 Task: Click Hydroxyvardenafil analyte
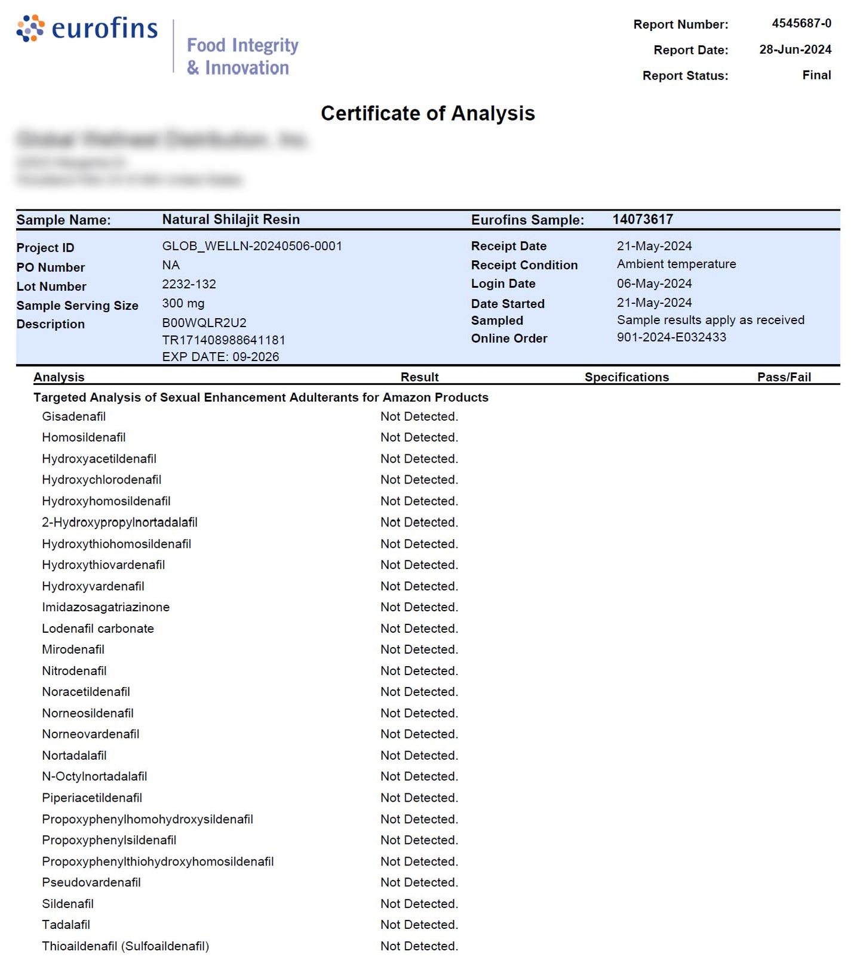point(93,586)
